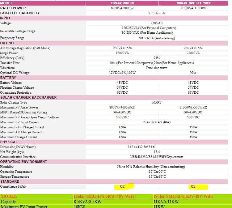This screenshot has width=232, height=208.
Task: Click the 11000VA/11000W rated power value
Action: (193, 8)
